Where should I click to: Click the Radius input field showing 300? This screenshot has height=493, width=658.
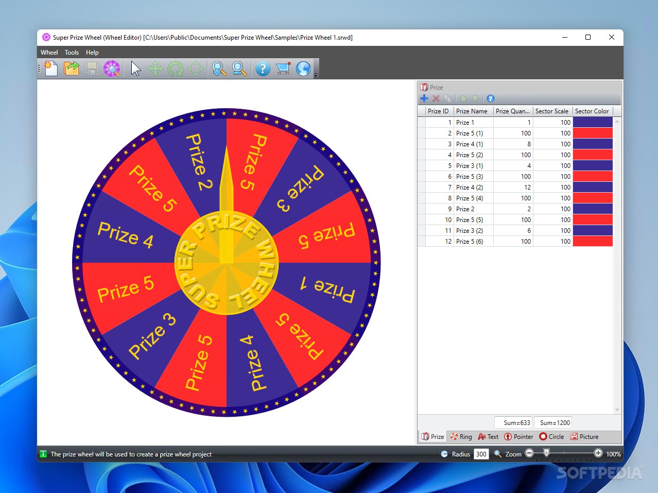pos(481,454)
